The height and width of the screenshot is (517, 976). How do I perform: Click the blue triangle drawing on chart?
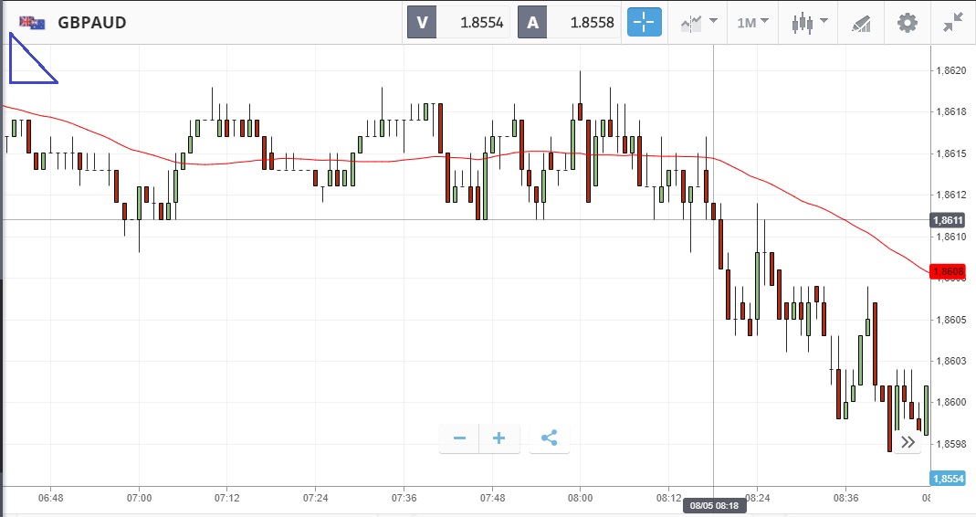pyautogui.click(x=27, y=64)
